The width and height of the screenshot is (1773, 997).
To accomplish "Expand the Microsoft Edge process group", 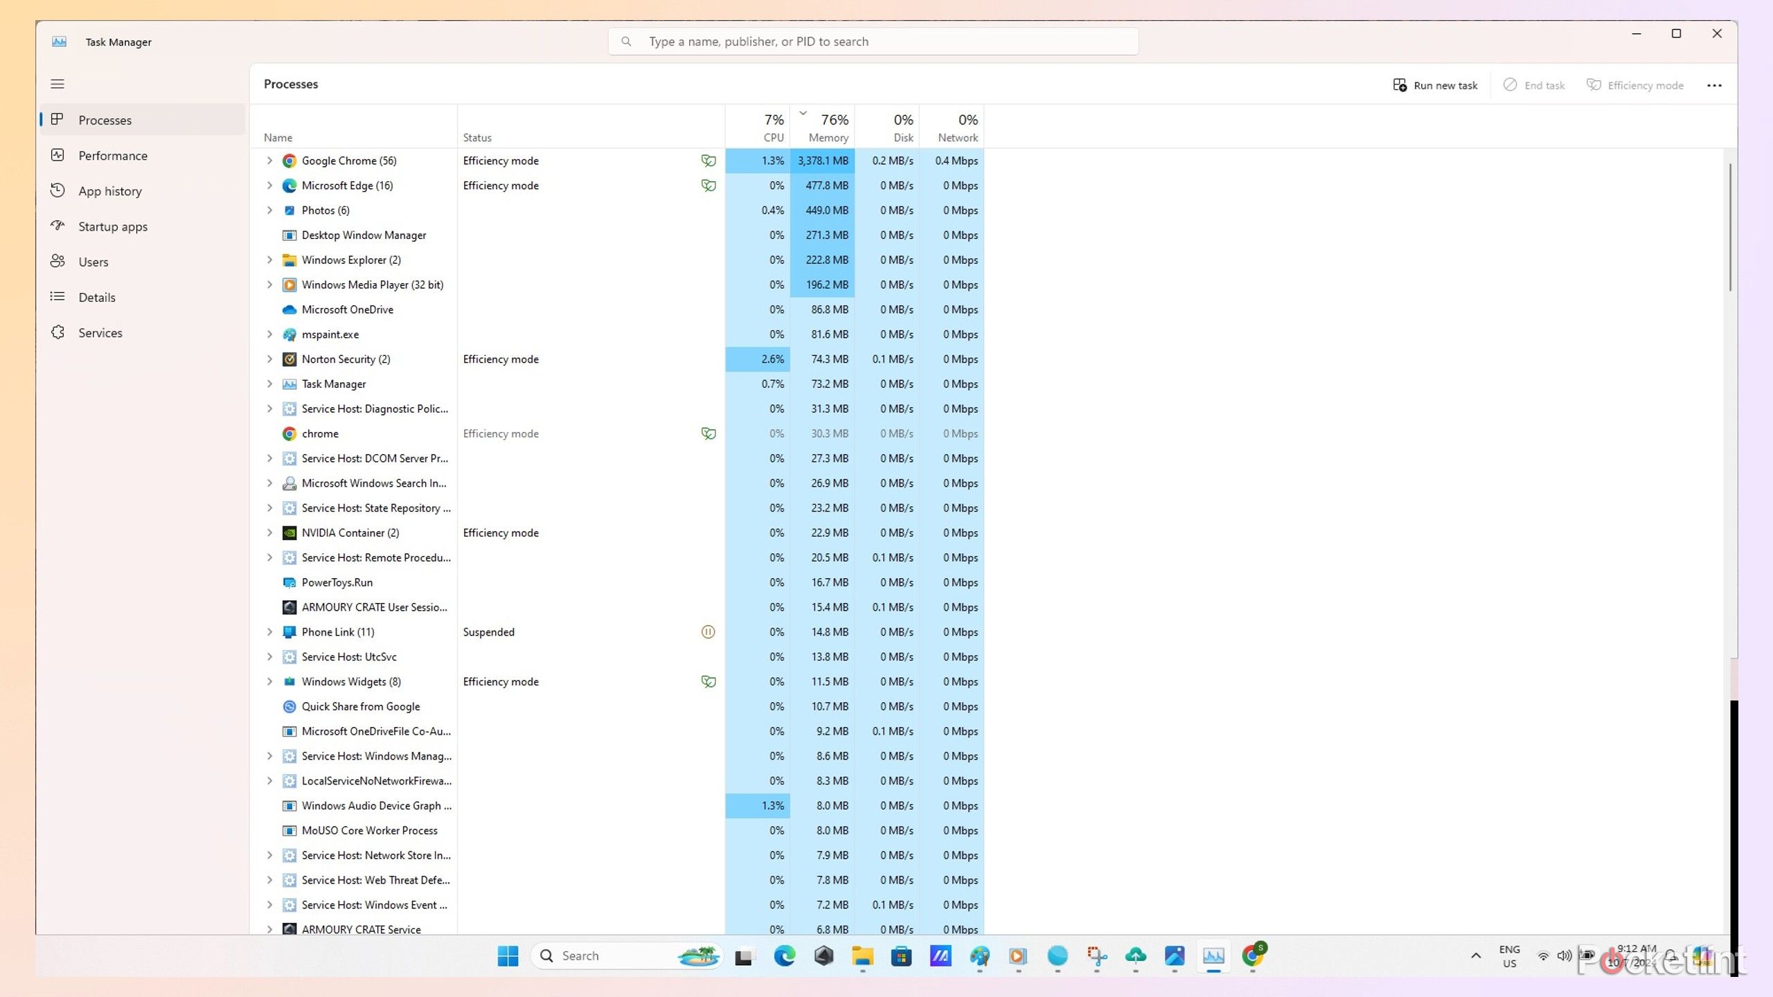I will tap(269, 186).
